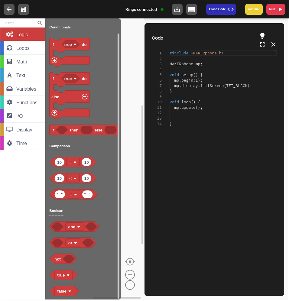Viewport: 289px width, 301px height.
Task: Click left 10 value in equals comparison
Action: tap(59, 162)
